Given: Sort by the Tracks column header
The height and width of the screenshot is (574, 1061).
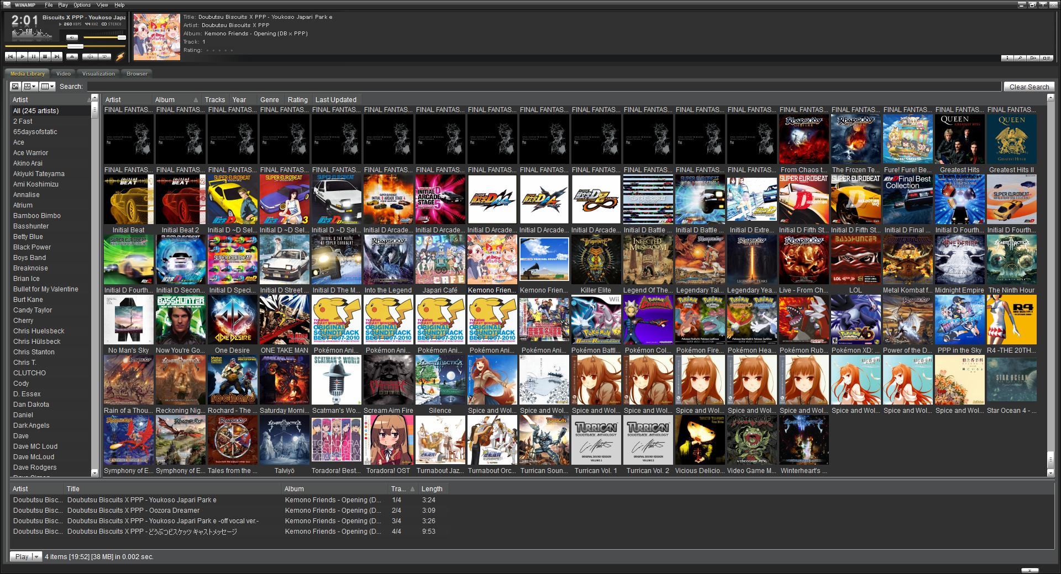Looking at the screenshot, I should pos(216,99).
